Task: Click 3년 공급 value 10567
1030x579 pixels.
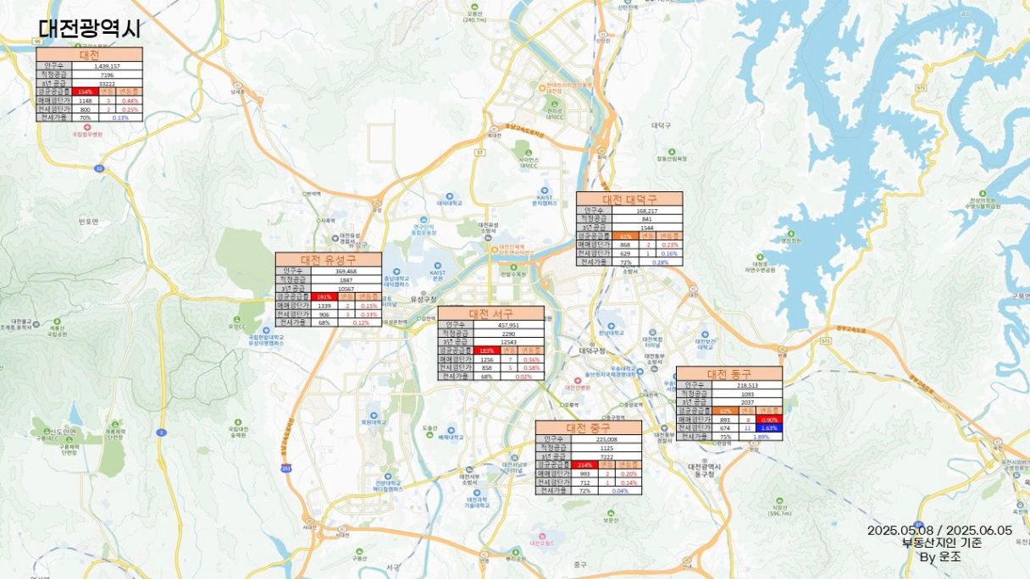Action: click(346, 288)
